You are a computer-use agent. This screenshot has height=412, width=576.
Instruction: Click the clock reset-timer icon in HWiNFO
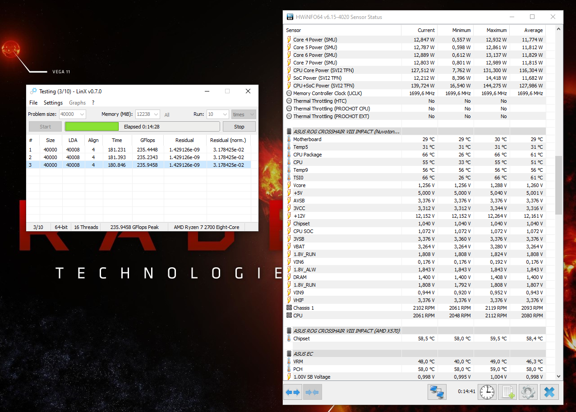click(x=487, y=392)
